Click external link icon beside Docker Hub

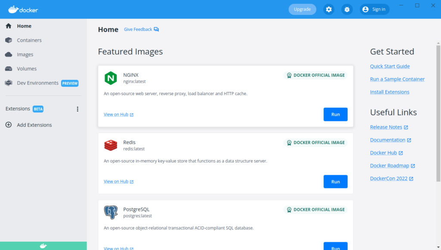pos(401,153)
